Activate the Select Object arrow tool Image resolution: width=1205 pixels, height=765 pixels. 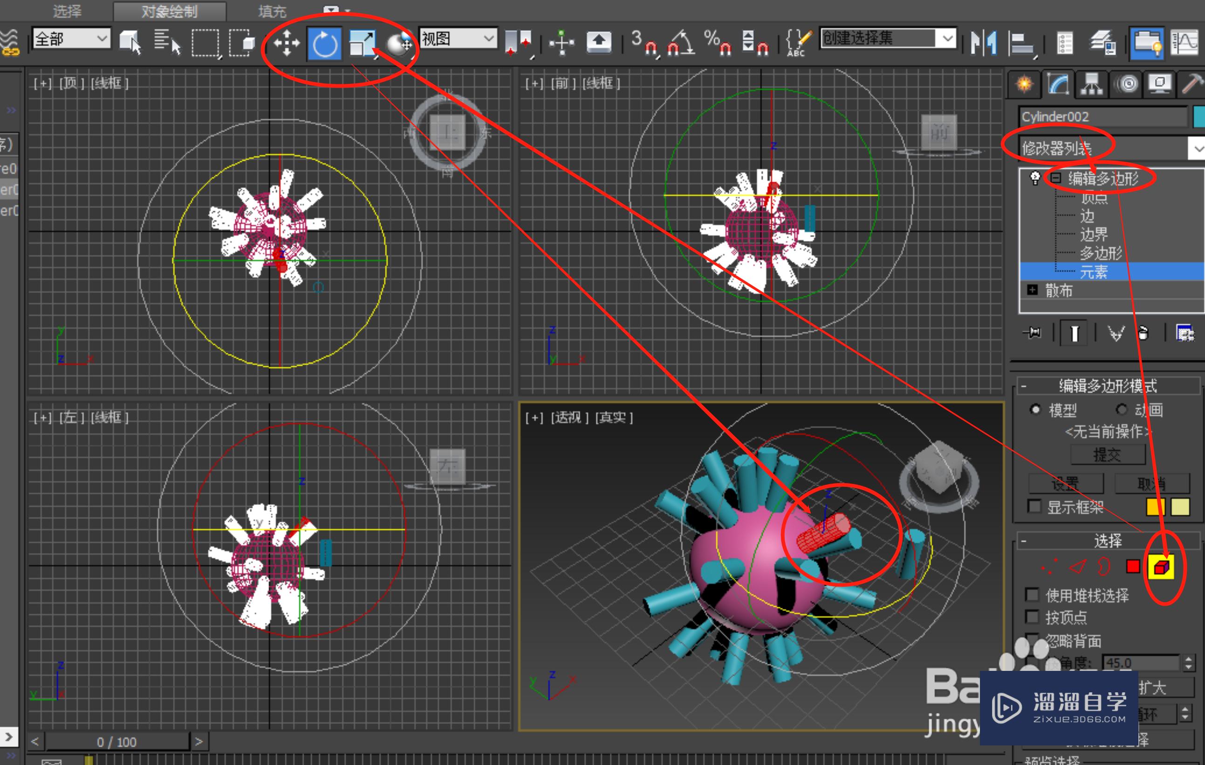(130, 42)
